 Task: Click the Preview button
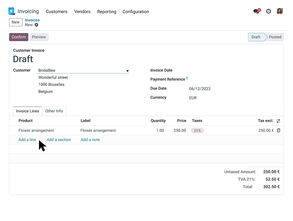[x=39, y=37]
